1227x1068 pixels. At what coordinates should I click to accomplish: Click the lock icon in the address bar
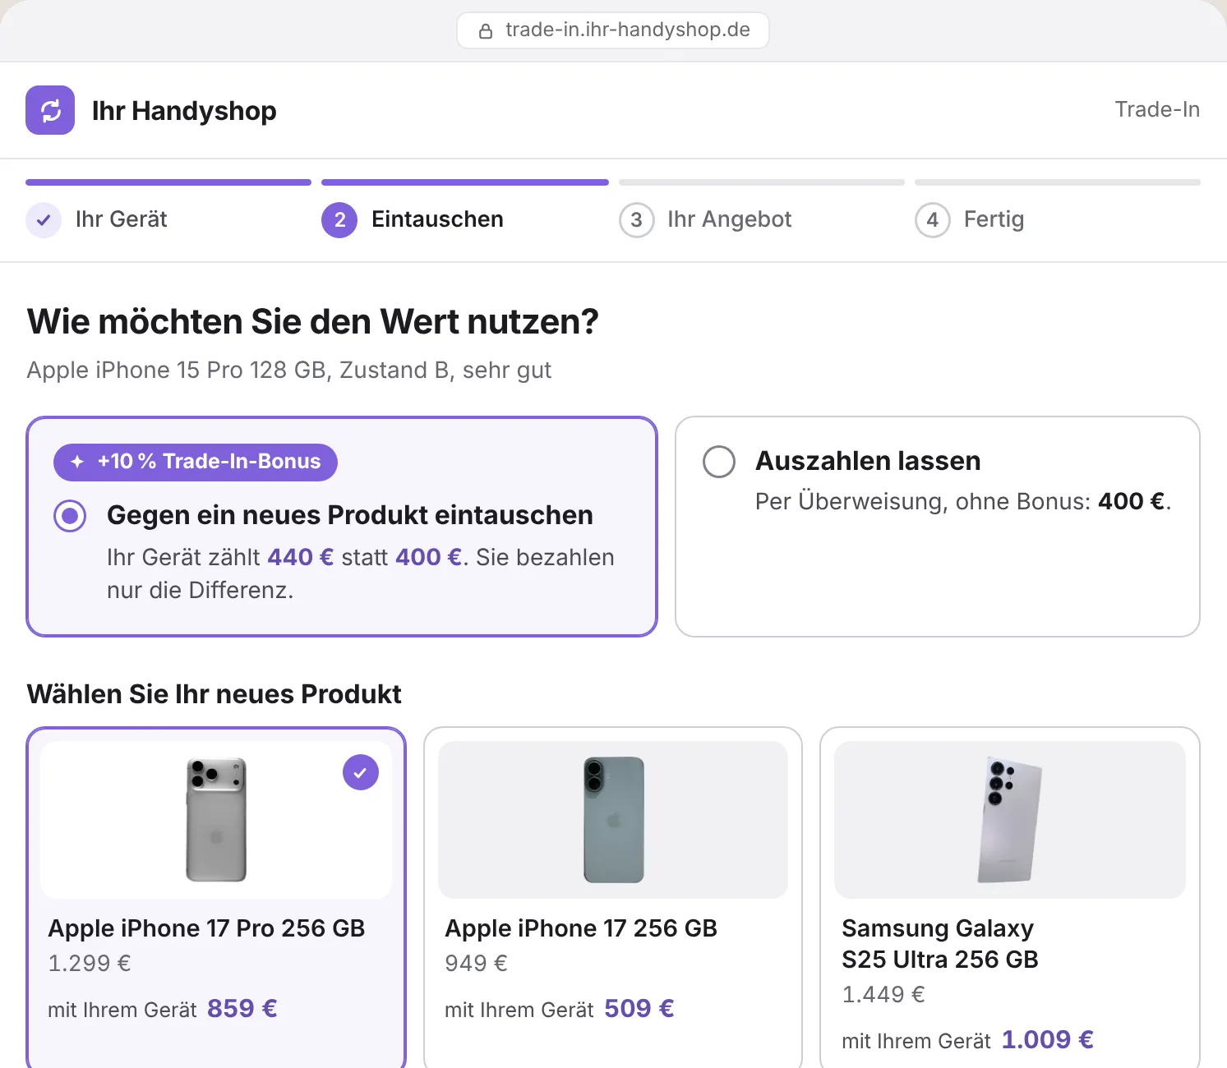tap(486, 31)
